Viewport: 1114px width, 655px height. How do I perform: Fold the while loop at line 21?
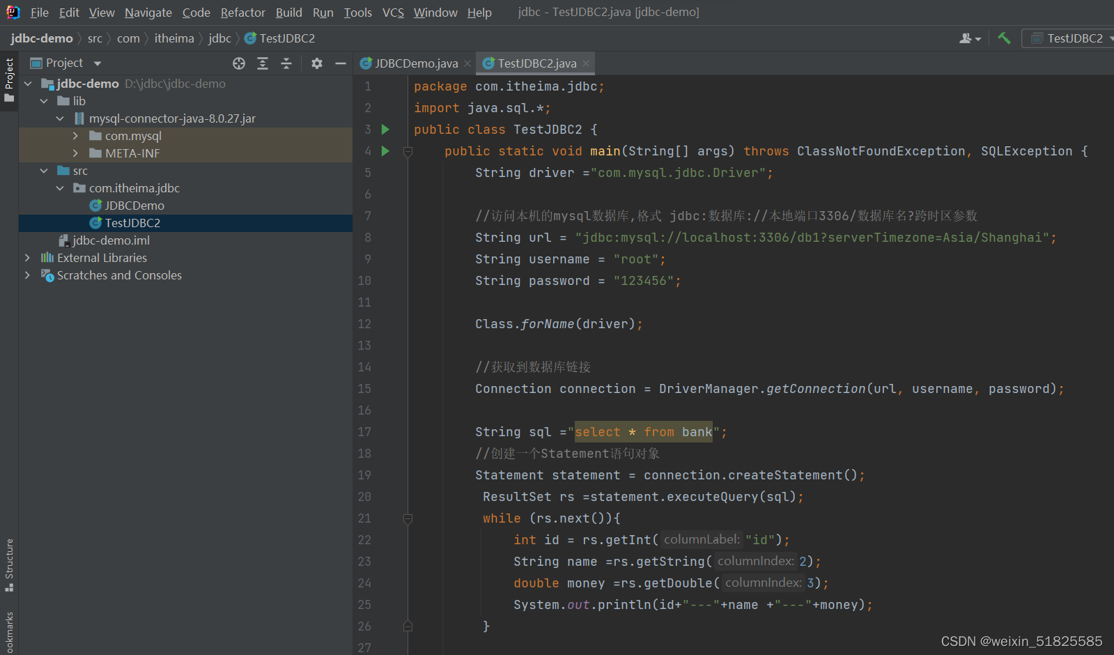tap(408, 518)
